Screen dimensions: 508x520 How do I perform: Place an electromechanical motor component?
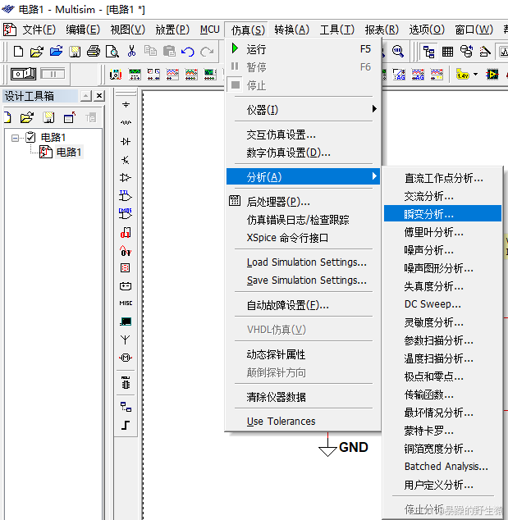tap(126, 358)
